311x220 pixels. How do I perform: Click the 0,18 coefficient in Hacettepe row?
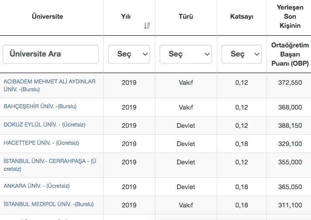(241, 144)
